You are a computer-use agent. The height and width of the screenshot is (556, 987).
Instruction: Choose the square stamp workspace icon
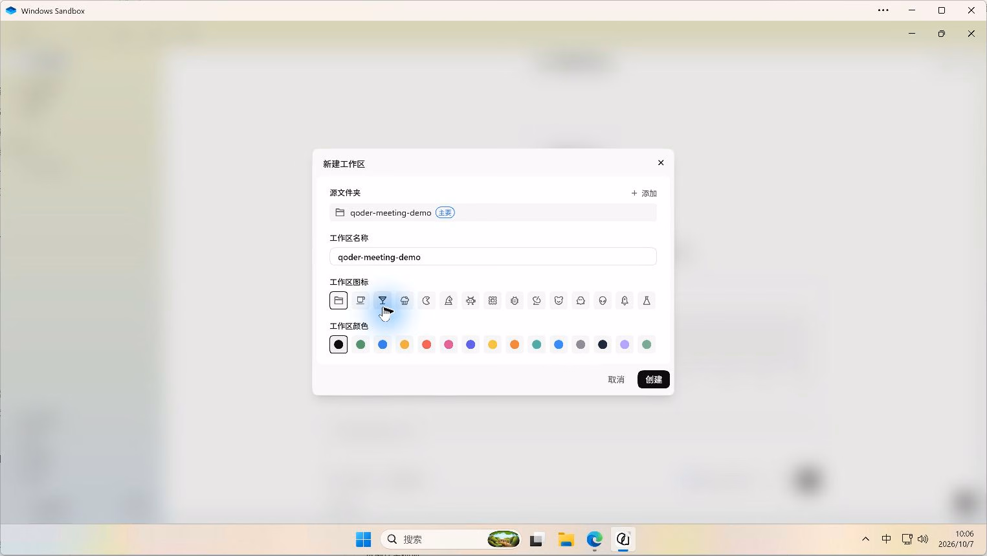pos(493,300)
